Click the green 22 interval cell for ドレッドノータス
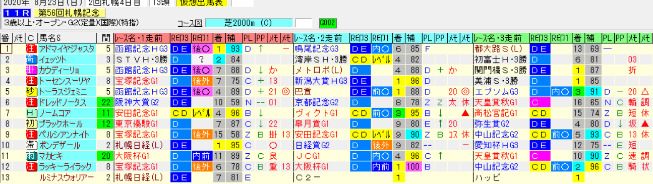 pos(105,102)
